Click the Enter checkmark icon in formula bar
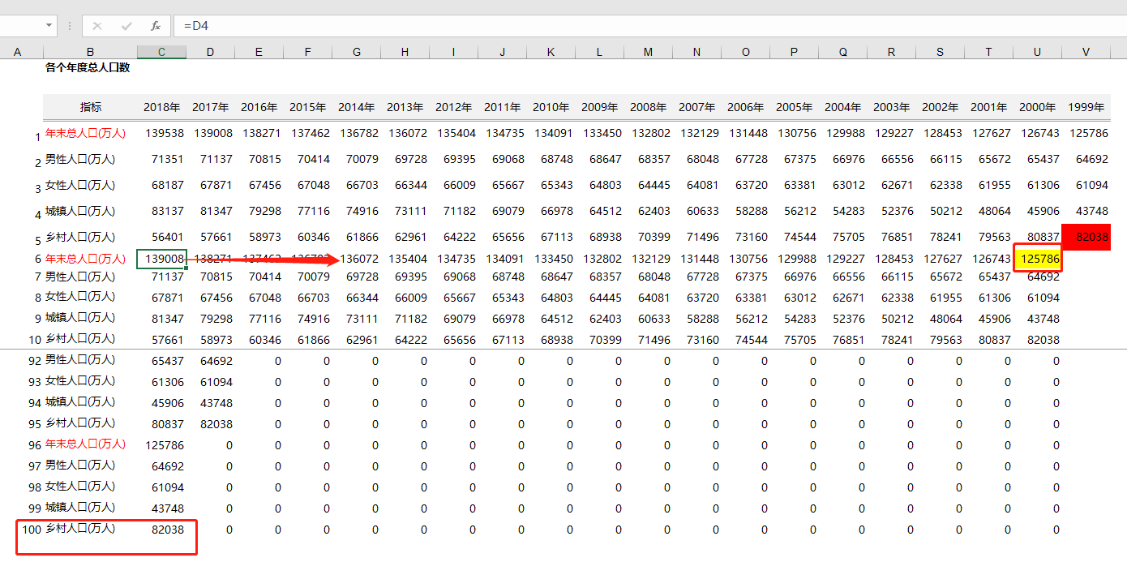 point(126,26)
